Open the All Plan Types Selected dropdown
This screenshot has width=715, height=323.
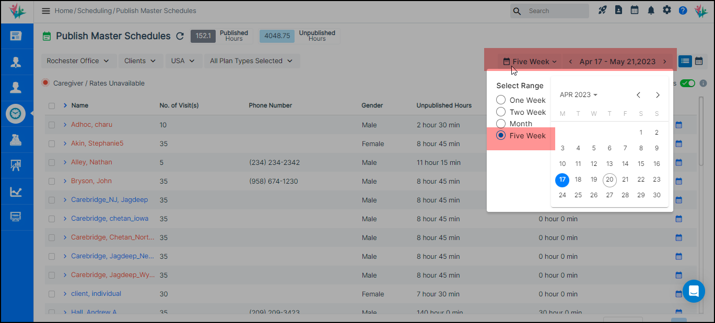[251, 61]
